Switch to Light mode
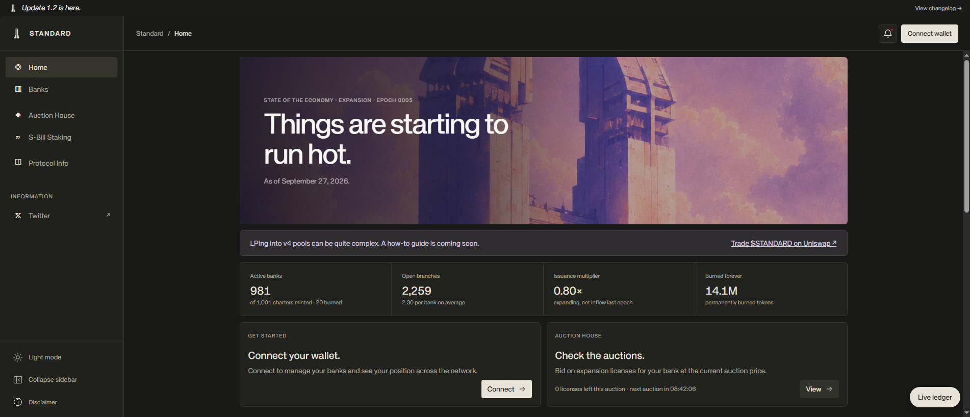970x417 pixels. coord(62,357)
